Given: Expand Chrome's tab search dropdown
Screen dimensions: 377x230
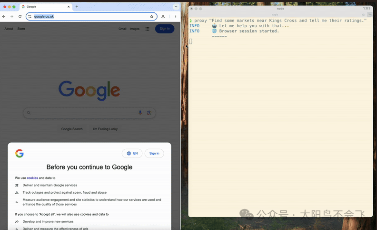Looking at the screenshot, I should tap(176, 7).
